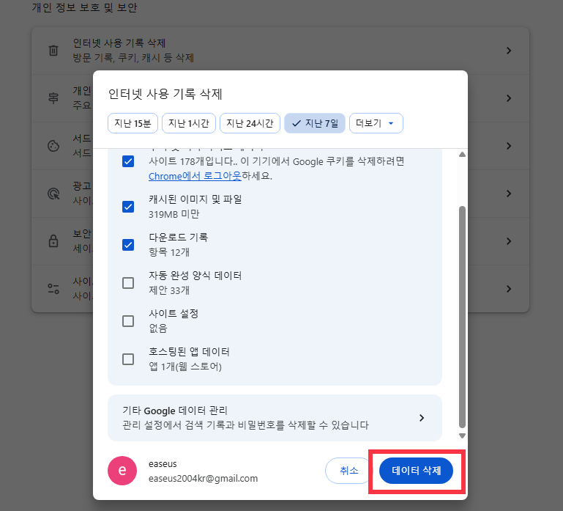Open chevron on the security settings row

coord(509,241)
